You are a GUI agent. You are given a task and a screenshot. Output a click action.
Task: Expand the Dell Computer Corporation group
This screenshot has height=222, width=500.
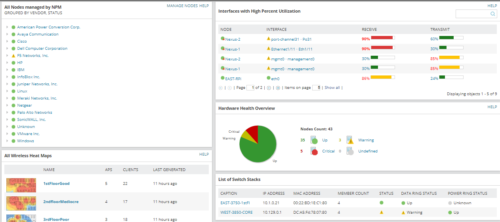point(7,49)
